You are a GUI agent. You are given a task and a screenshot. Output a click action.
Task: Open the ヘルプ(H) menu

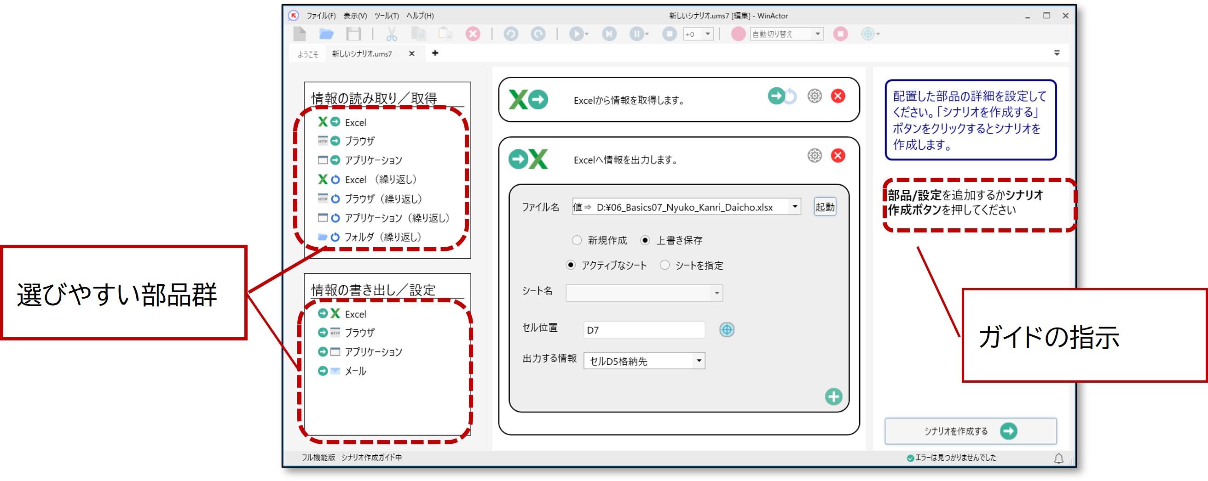[x=420, y=16]
